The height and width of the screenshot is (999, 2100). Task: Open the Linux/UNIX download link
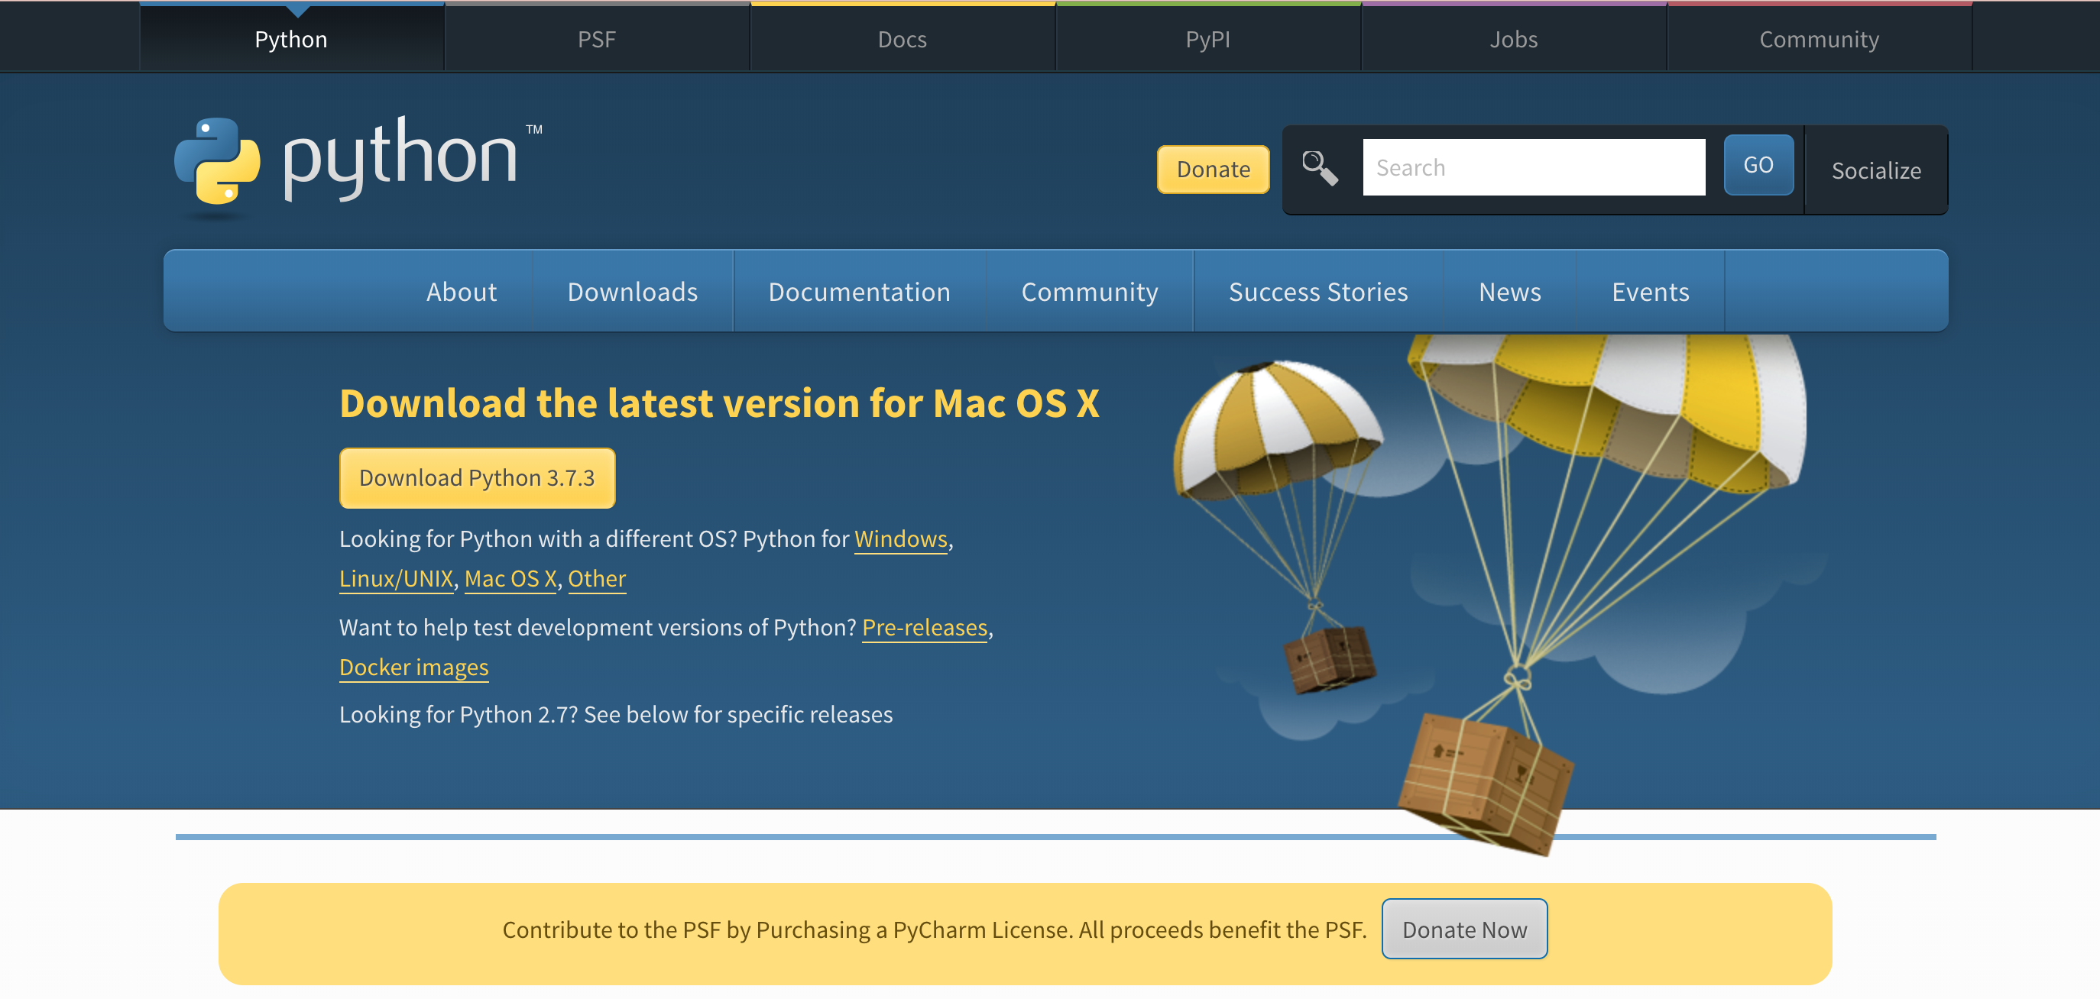pyautogui.click(x=395, y=578)
